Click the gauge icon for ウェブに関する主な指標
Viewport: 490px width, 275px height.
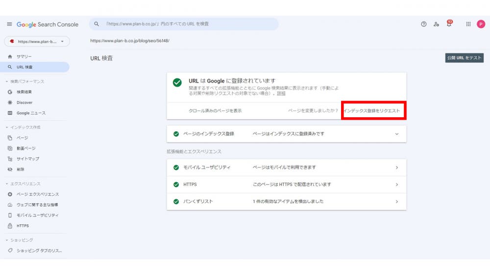tap(10, 205)
